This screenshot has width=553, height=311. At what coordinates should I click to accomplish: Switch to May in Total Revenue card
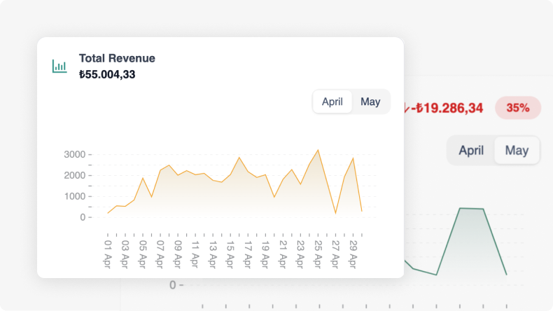pyautogui.click(x=370, y=102)
